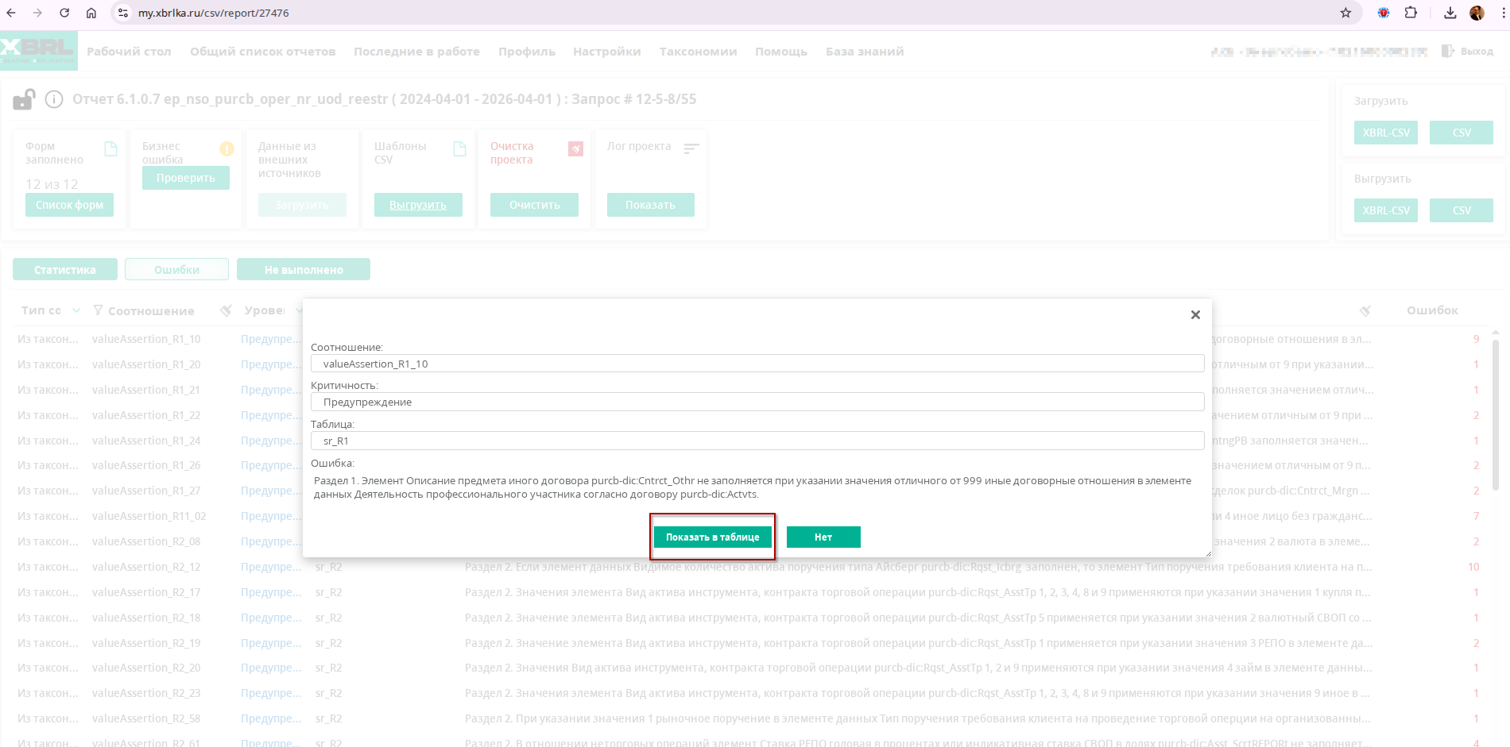Viewport: 1510px width, 747px height.
Task: Click the unlocked padlock icon beside report title
Action: (x=24, y=99)
